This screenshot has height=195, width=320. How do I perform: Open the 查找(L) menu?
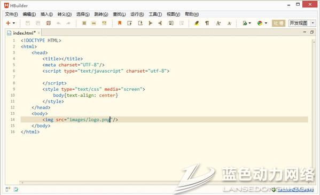click(119, 14)
